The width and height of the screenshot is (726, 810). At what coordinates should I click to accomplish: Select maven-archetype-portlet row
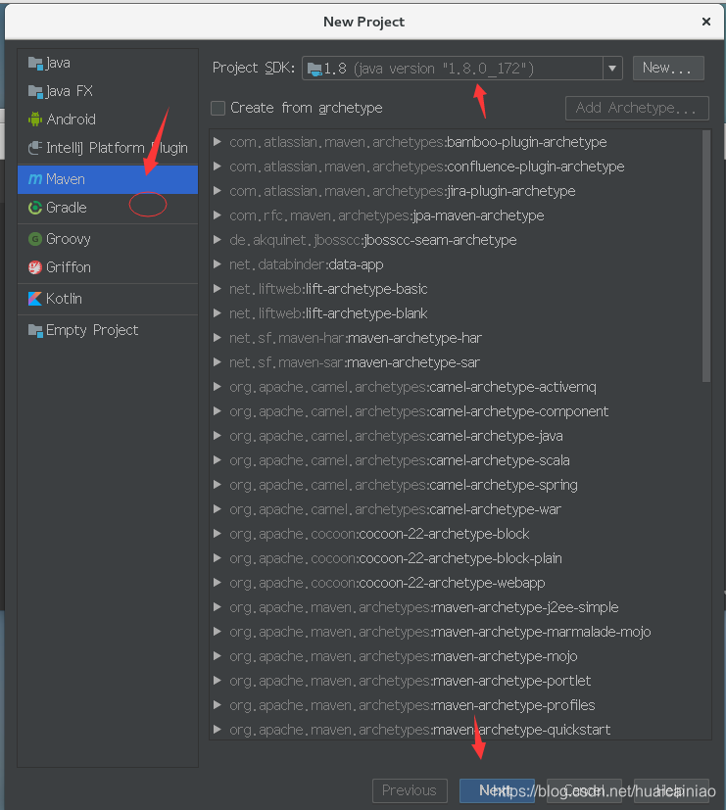pyautogui.click(x=457, y=681)
